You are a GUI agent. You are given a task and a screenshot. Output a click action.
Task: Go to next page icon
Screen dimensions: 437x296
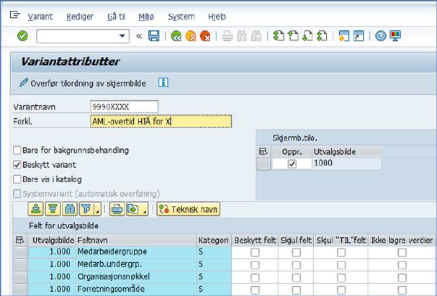(x=307, y=36)
